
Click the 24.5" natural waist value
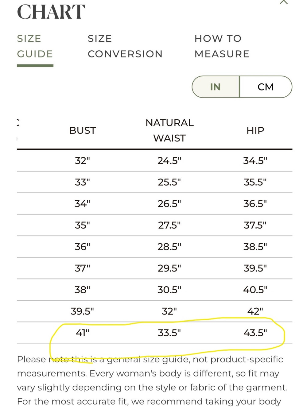pyautogui.click(x=169, y=160)
